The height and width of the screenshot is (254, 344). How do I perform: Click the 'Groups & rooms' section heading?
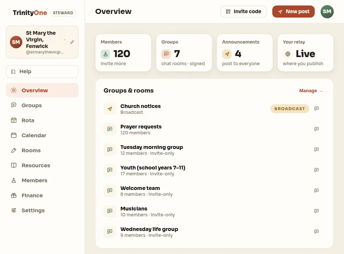point(128,91)
